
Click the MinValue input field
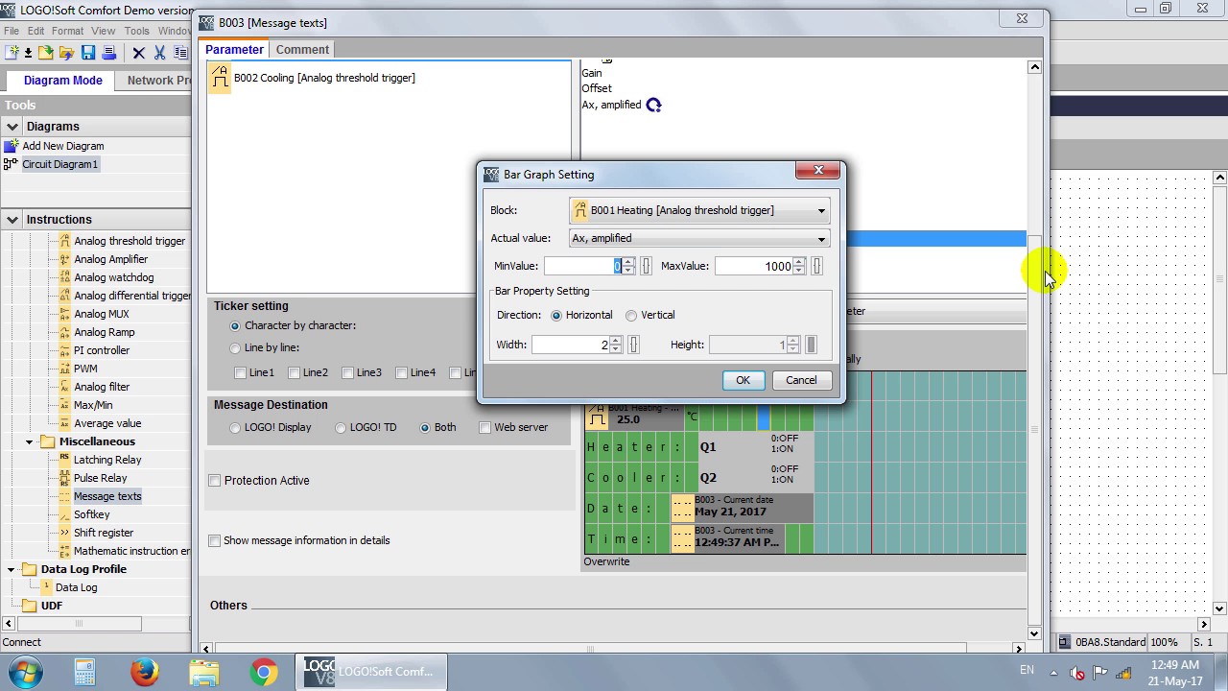(583, 266)
